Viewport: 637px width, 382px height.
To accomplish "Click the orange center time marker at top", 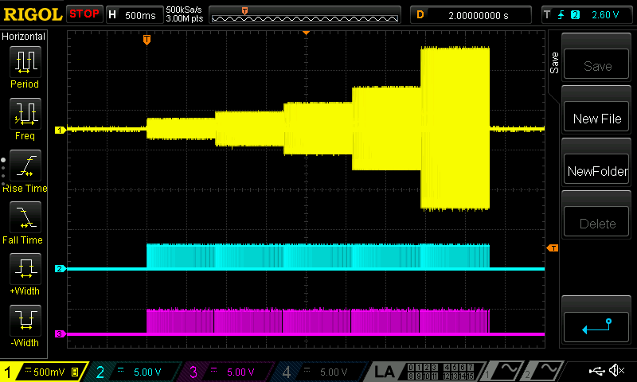I will coord(307,33).
